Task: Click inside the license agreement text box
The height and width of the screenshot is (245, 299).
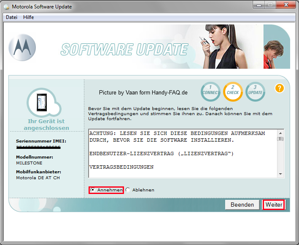Action: coord(181,153)
